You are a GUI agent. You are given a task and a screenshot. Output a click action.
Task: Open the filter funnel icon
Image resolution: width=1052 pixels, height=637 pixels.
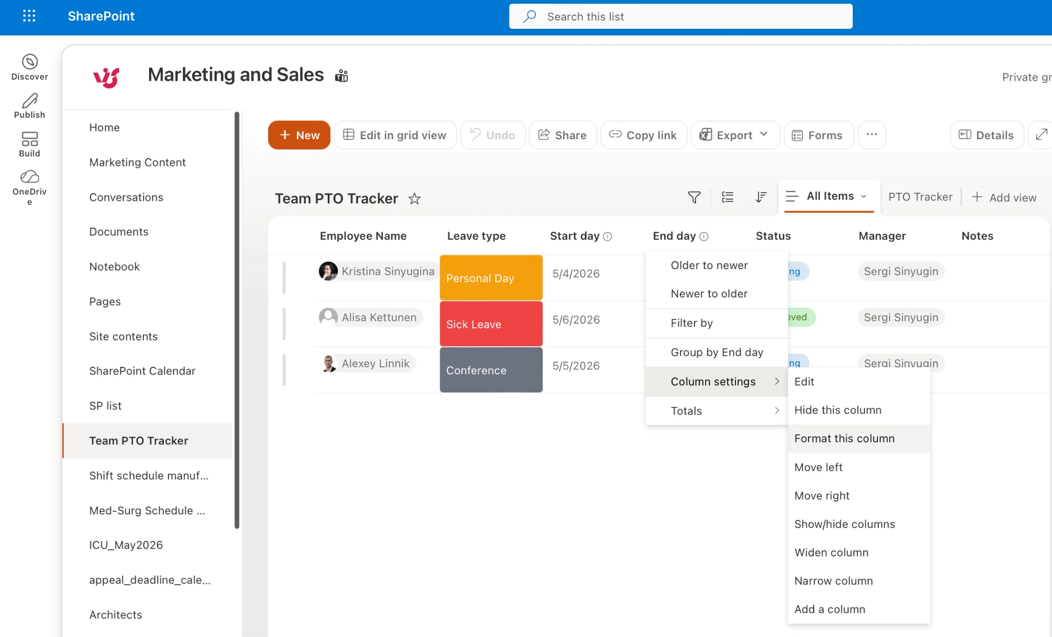694,197
